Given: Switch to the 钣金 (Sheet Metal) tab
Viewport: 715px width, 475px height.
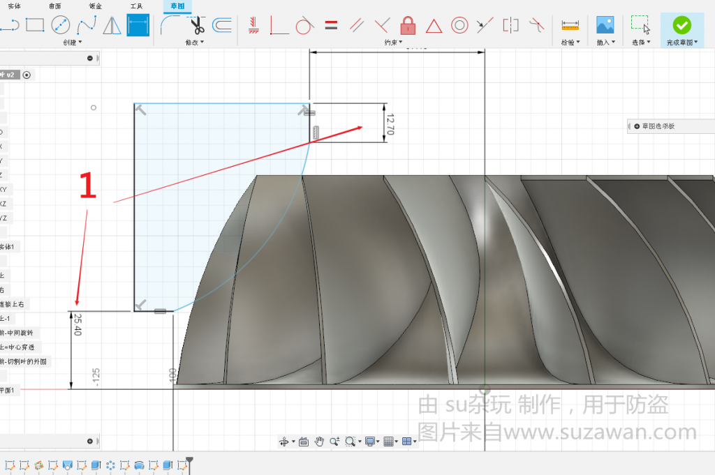Looking at the screenshot, I should tap(95, 6).
